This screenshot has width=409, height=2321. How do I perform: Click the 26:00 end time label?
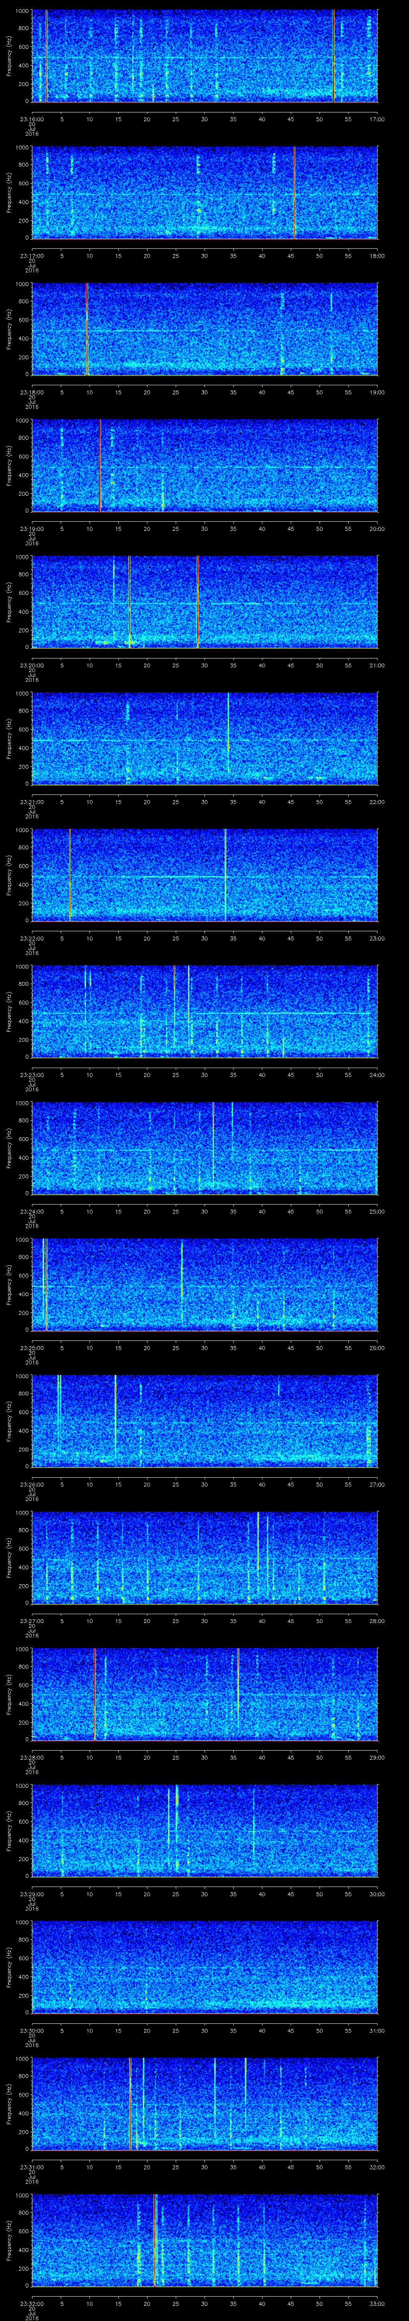click(x=377, y=1348)
